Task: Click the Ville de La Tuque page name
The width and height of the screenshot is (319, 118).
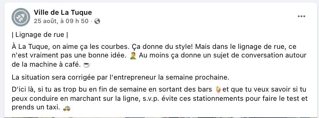Action: [x=63, y=12]
